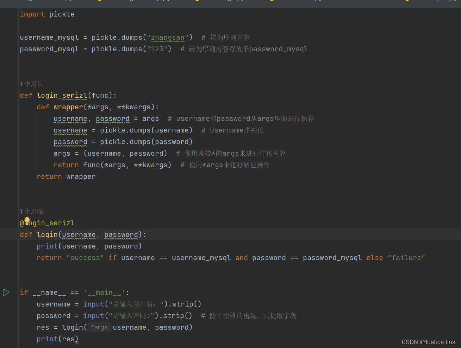Click the login_serizl function name in its def line
The image size is (461, 348).
click(x=62, y=95)
